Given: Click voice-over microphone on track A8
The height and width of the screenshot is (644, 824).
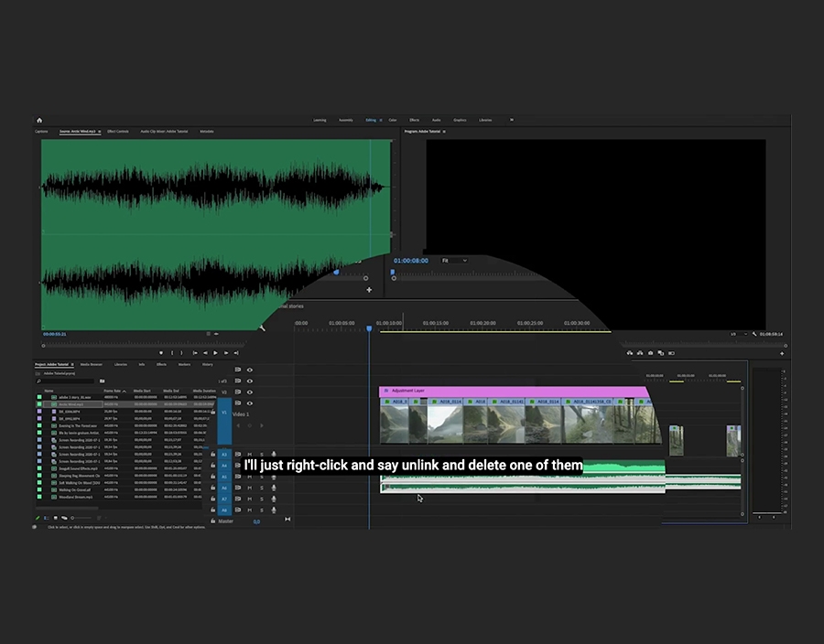Looking at the screenshot, I should pyautogui.click(x=274, y=510).
